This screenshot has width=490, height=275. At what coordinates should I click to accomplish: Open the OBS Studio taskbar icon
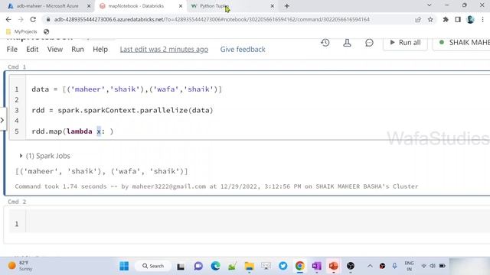(351, 266)
